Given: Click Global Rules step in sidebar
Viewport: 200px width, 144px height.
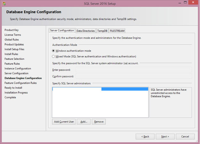Looking at the screenshot, I should (x=12, y=40).
